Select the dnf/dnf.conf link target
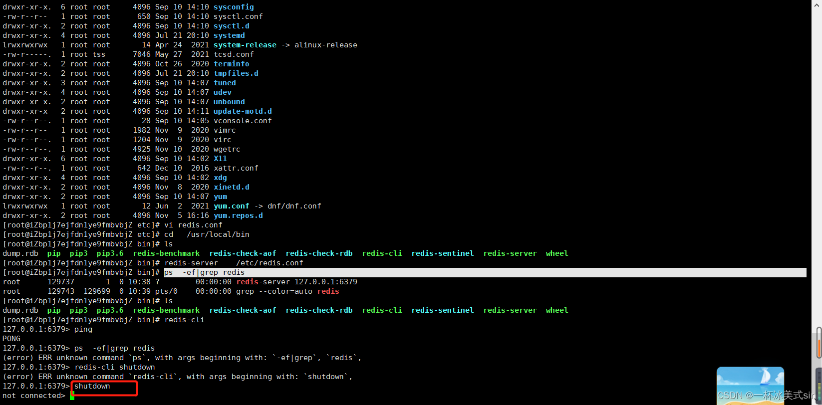822x405 pixels. click(294, 206)
